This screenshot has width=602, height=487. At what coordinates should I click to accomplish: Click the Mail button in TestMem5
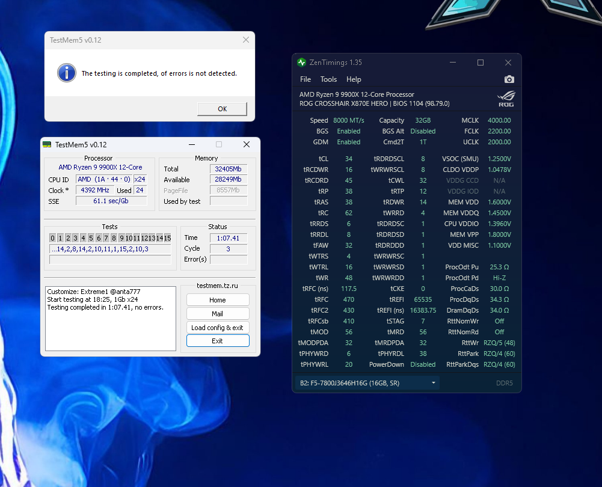point(217,314)
